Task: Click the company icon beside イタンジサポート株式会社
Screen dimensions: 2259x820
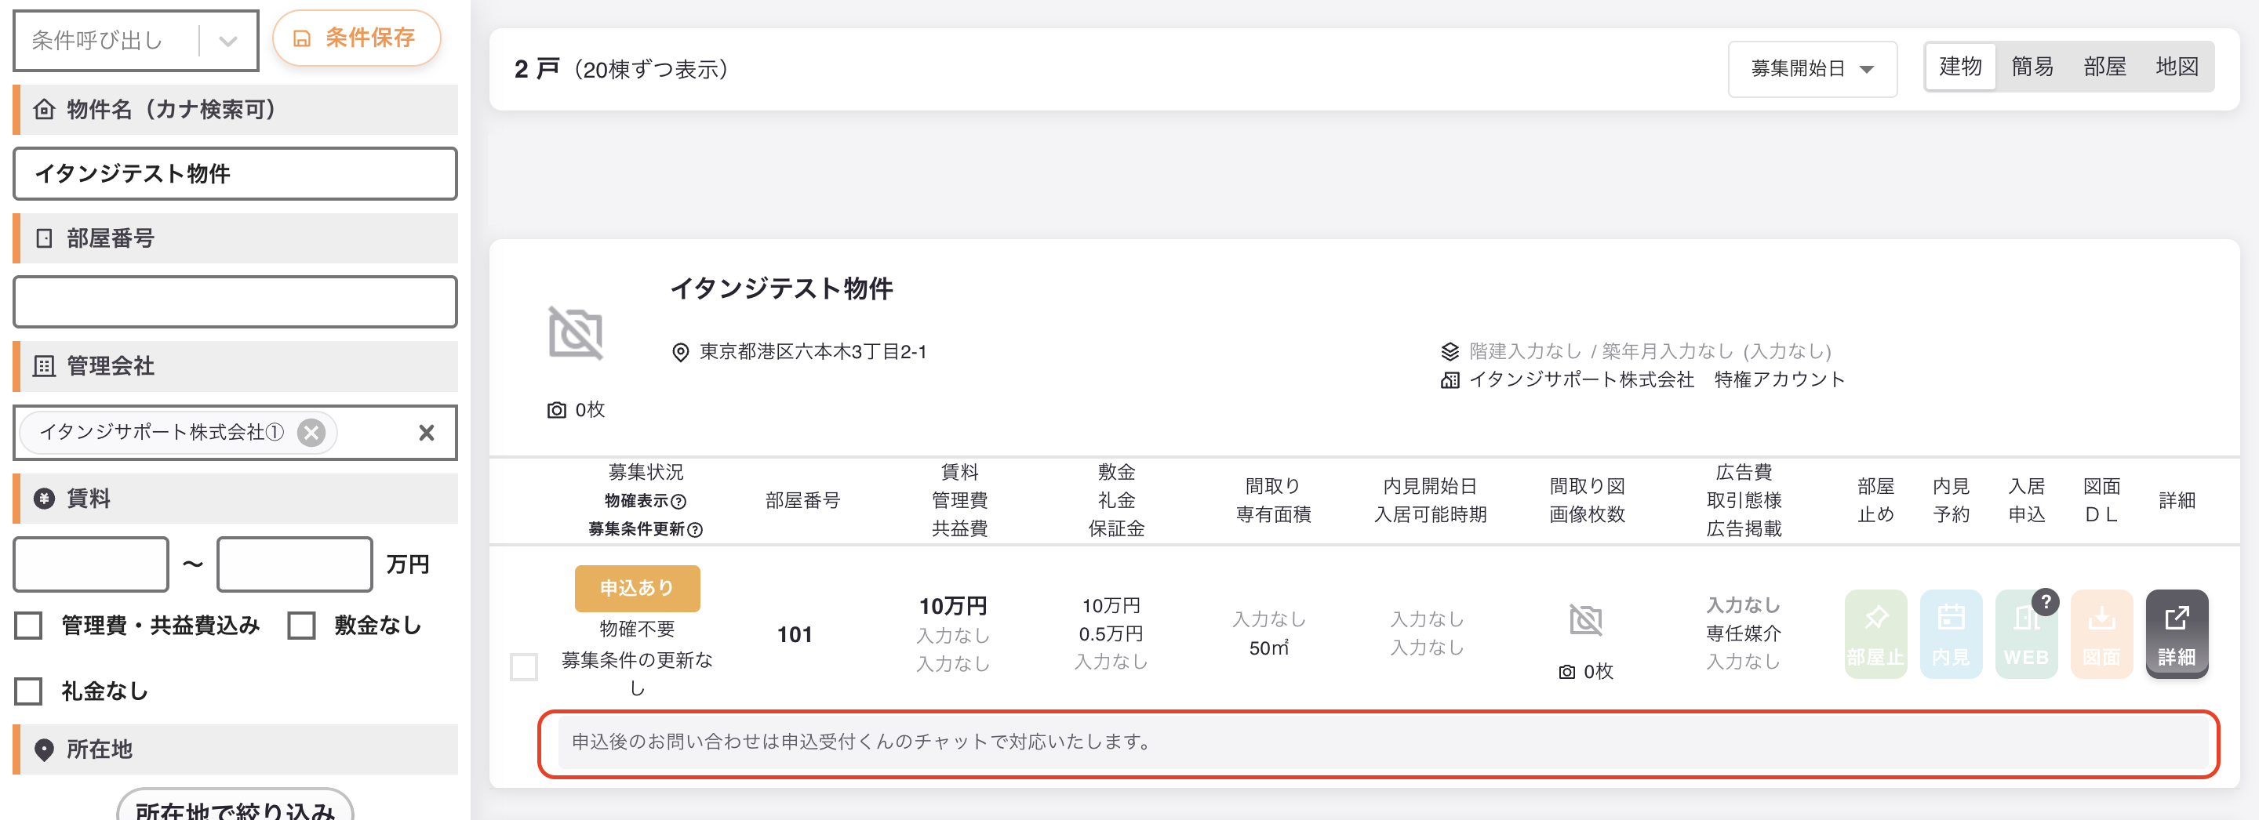Action: point(1450,380)
